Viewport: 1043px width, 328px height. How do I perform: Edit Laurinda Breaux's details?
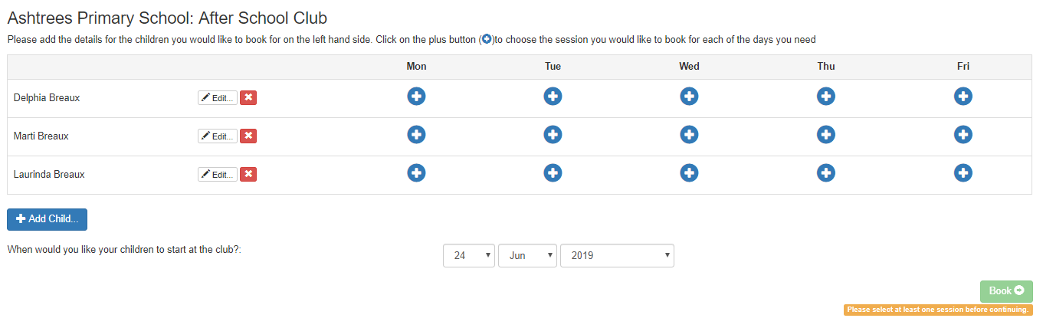pos(218,175)
